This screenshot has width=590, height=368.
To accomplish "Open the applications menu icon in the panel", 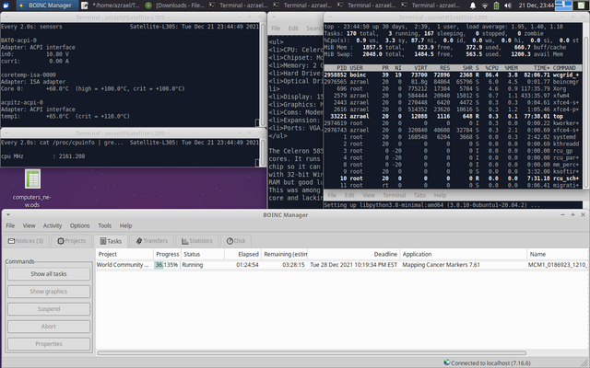I will pos(6,6).
